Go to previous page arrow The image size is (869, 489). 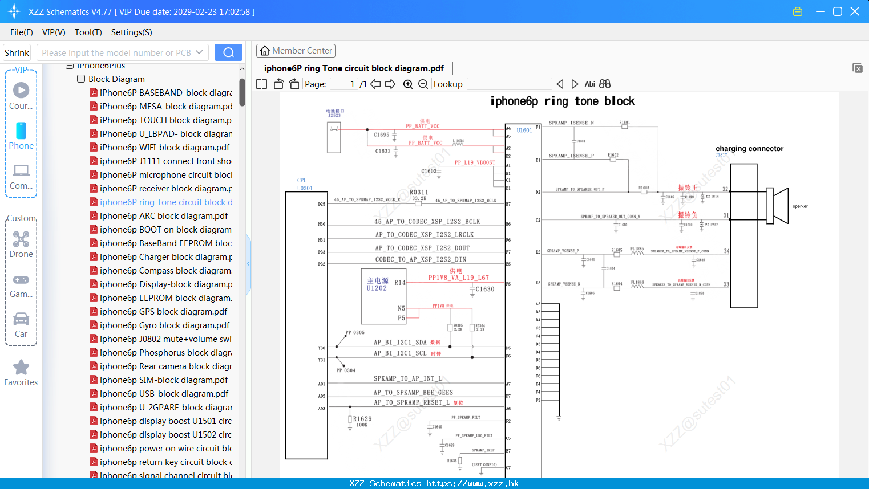(x=375, y=84)
